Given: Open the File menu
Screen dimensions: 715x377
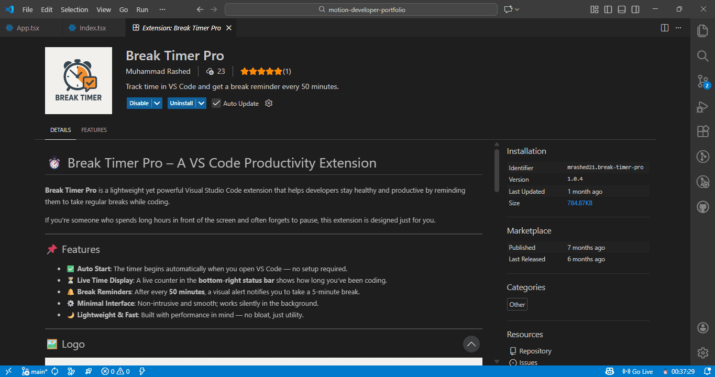Looking at the screenshot, I should click(28, 9).
